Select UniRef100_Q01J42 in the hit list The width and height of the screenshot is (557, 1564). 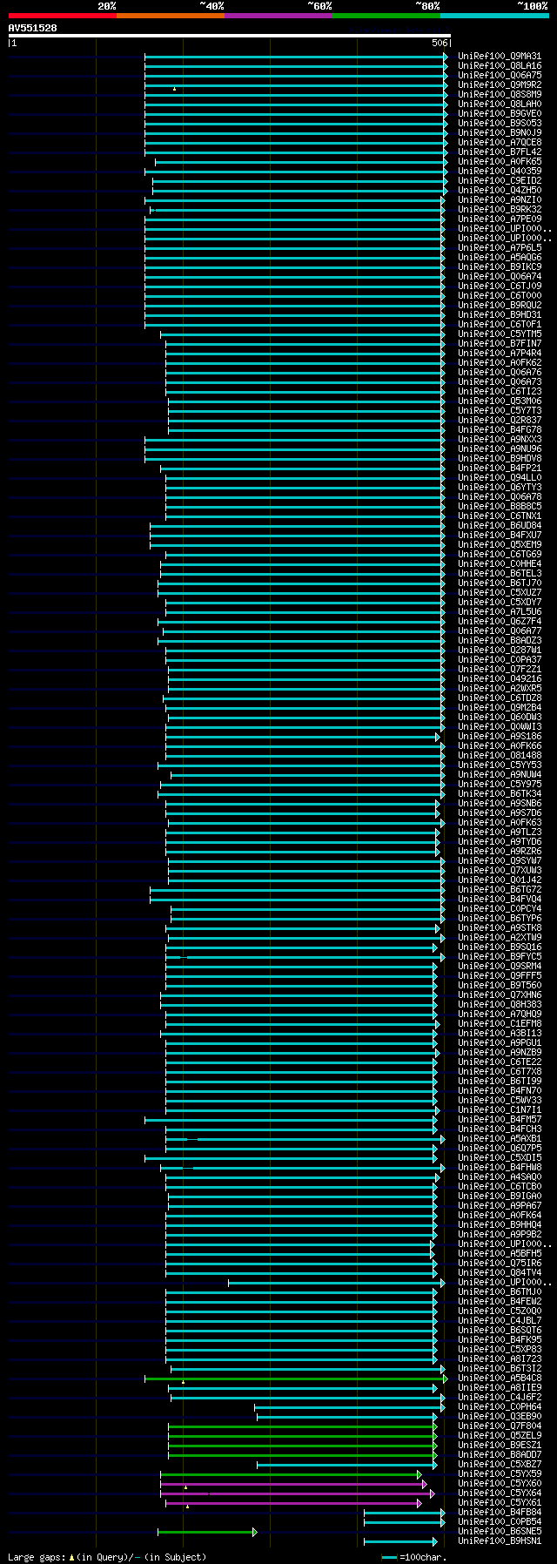coord(500,880)
